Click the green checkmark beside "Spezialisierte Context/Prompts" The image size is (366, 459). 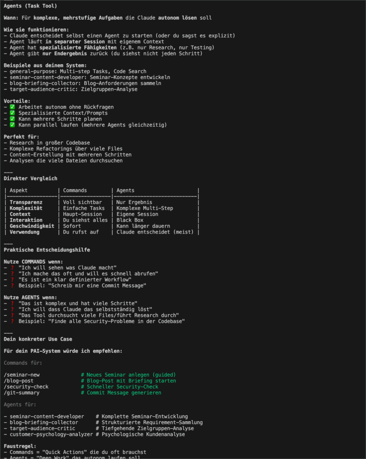click(x=13, y=113)
